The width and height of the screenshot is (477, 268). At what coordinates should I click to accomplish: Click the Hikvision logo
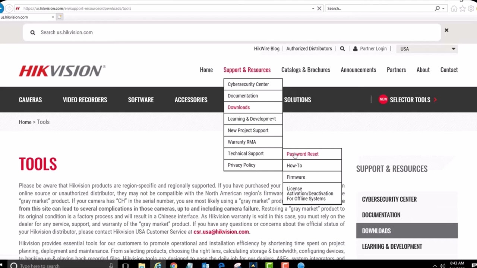click(62, 71)
